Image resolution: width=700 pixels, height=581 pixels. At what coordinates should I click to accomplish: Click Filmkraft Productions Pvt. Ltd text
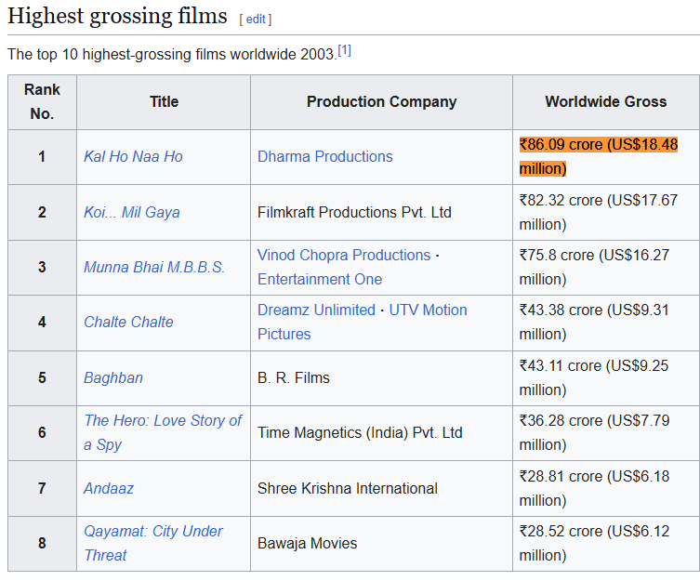click(x=354, y=212)
